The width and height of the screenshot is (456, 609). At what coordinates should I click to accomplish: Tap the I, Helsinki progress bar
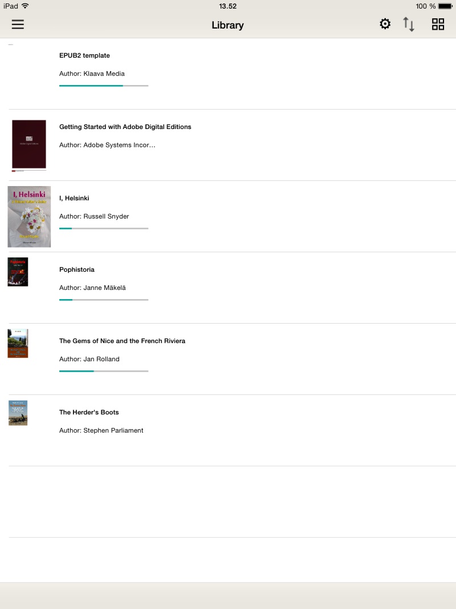click(x=104, y=228)
